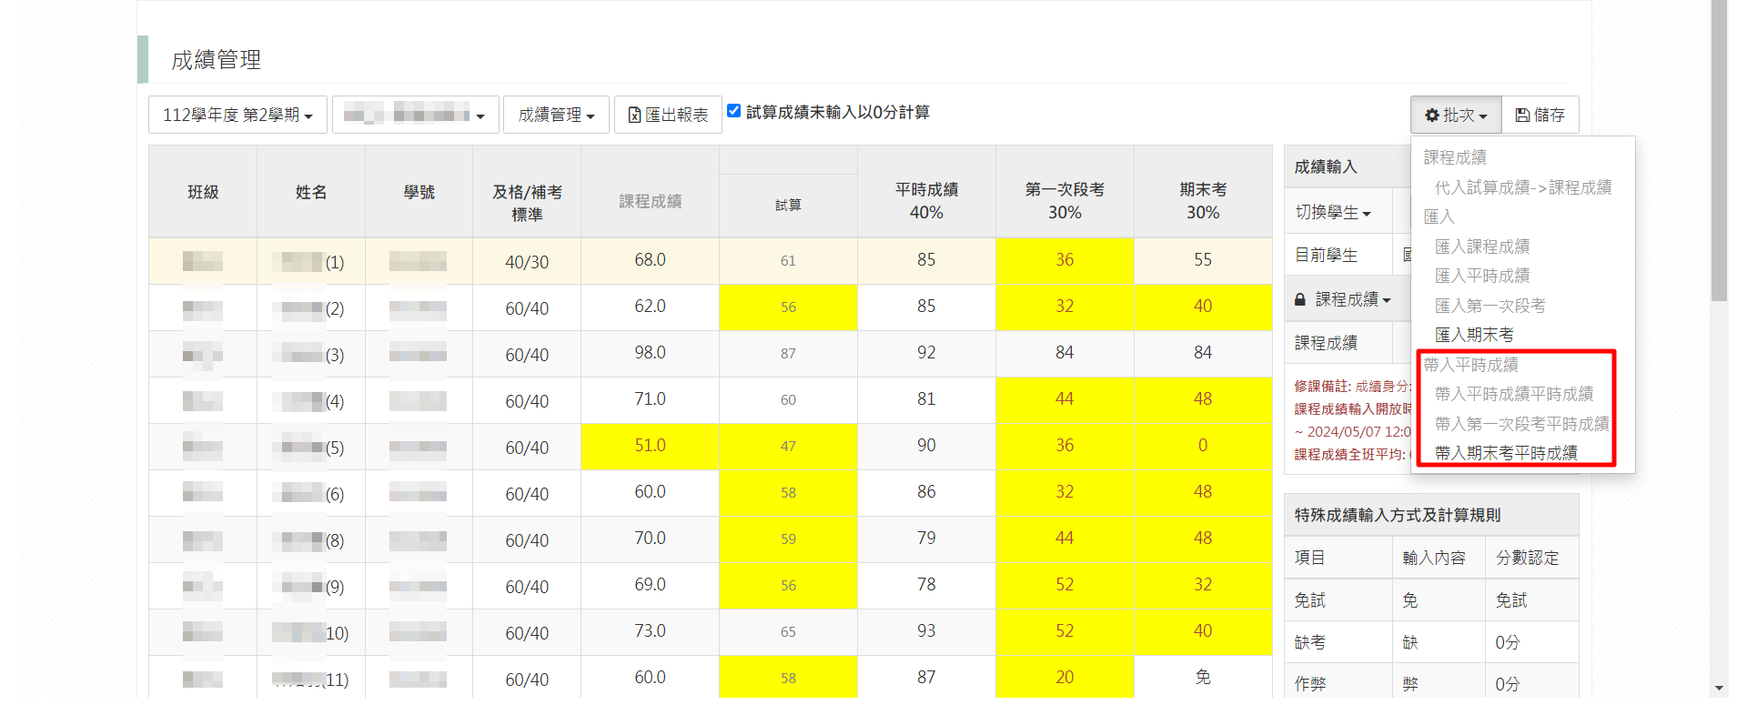The width and height of the screenshot is (1747, 715).
Task: Select 代入試算成績->課程成績 menu entry
Action: 1523,187
